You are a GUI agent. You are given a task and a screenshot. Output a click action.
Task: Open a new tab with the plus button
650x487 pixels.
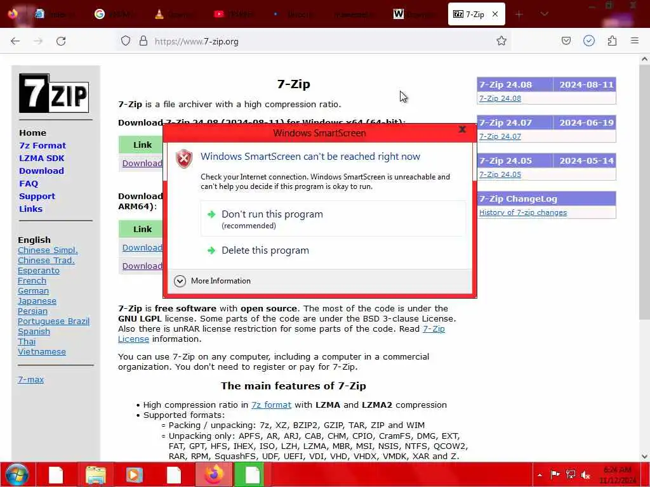519,15
